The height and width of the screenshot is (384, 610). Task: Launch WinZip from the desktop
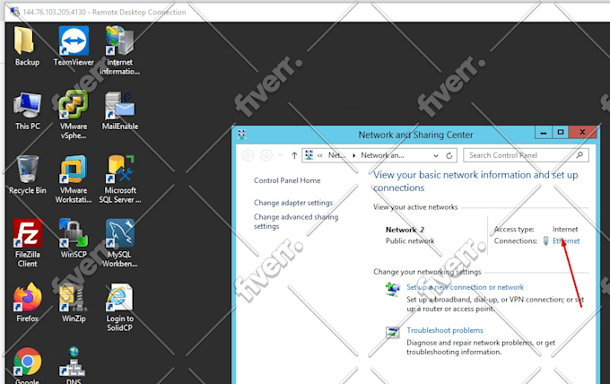(74, 302)
